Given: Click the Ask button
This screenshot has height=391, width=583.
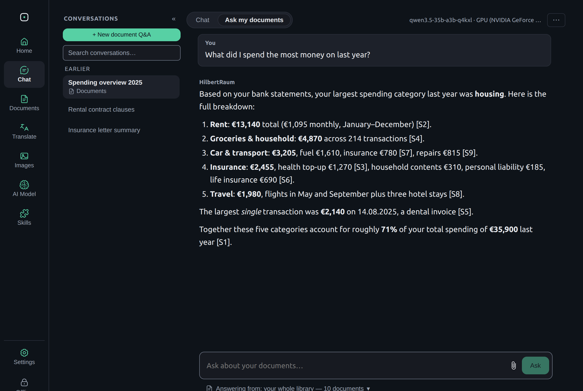Looking at the screenshot, I should (x=535, y=365).
